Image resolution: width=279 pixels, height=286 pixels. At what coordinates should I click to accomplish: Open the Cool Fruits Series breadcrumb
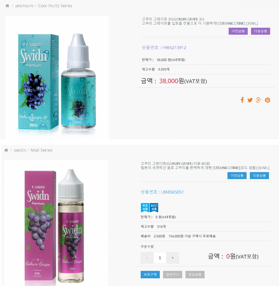pyautogui.click(x=55, y=6)
